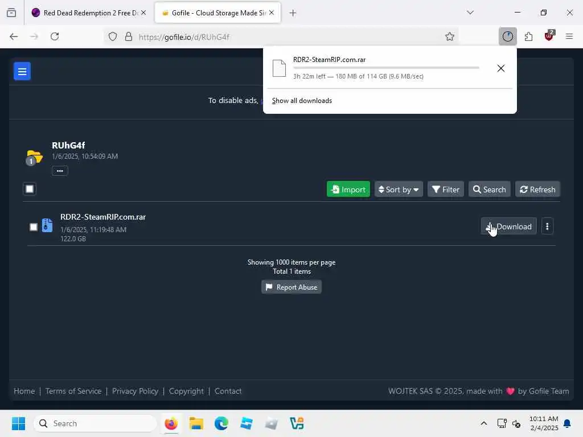
Task: Show hidden system tray icons
Action: (484, 423)
